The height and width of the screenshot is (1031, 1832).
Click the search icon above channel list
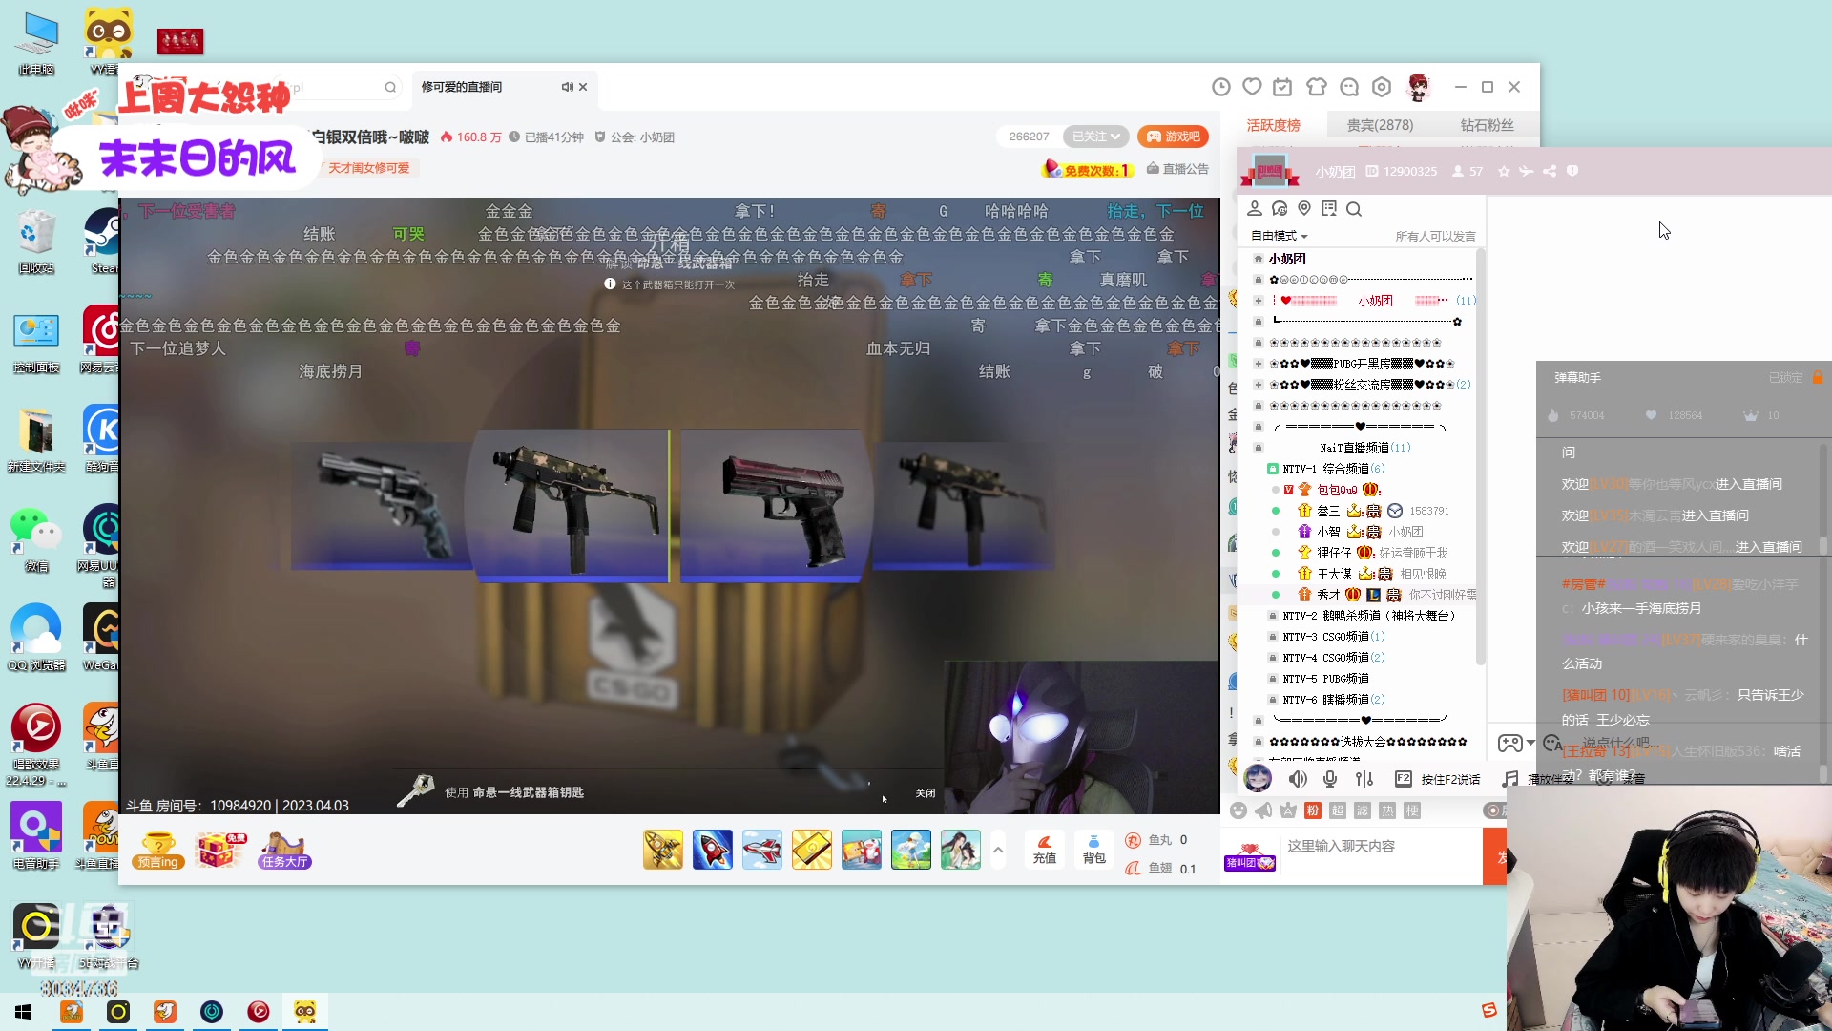point(1354,209)
